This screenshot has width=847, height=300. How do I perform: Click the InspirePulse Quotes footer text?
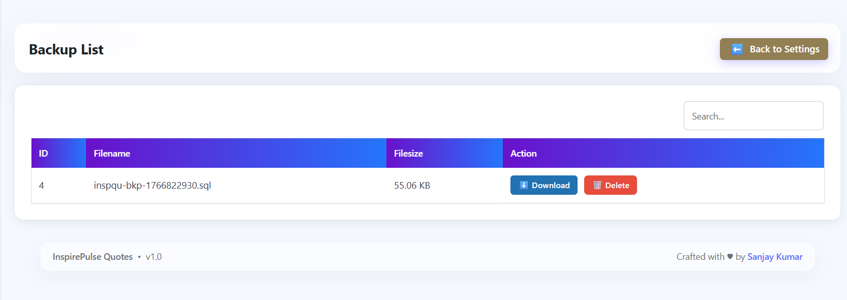[93, 257]
